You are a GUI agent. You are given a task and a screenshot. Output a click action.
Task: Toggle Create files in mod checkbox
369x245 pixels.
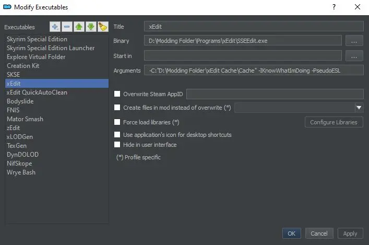(117, 108)
